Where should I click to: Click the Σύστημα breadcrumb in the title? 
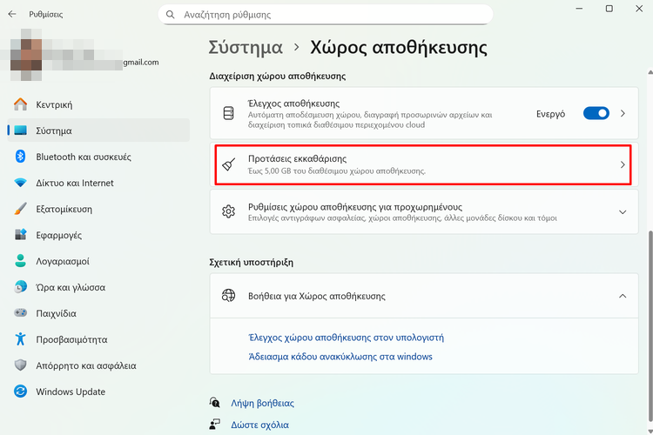246,47
